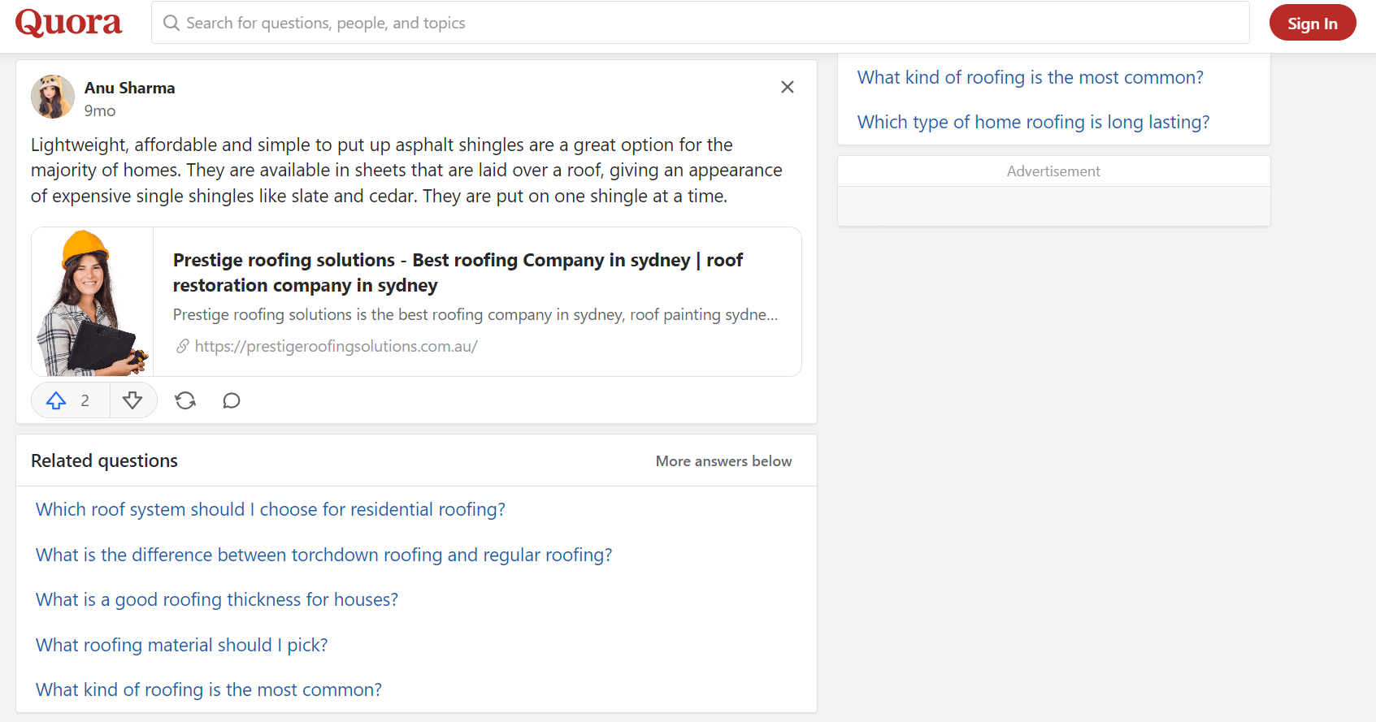
Task: Open 'What is a good roofing thickness' question
Action: [x=217, y=599]
